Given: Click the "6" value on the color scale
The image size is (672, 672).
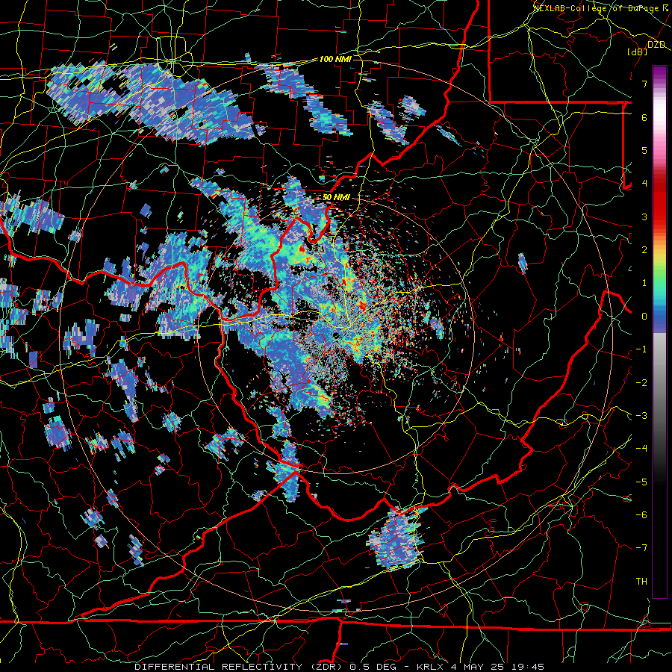Looking at the screenshot, I should (644, 117).
